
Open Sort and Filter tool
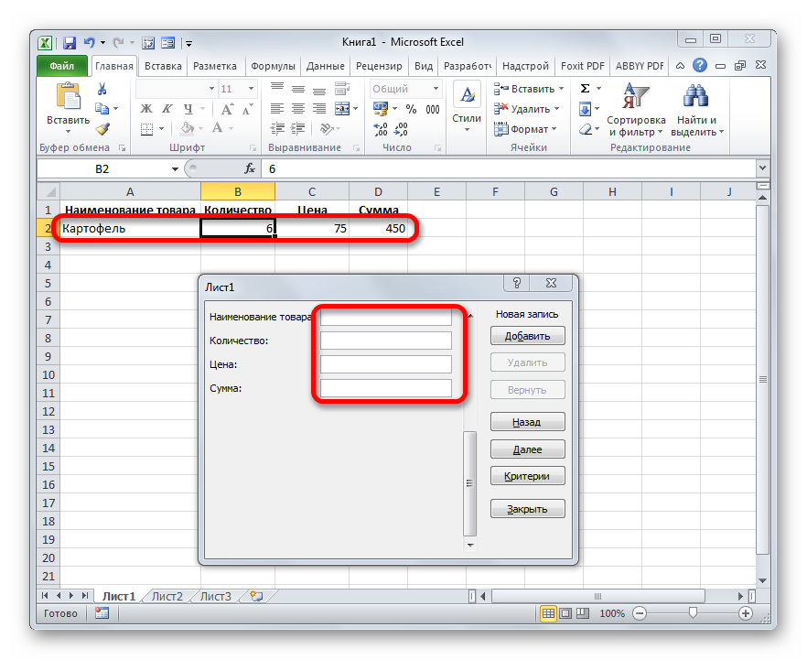(x=635, y=110)
